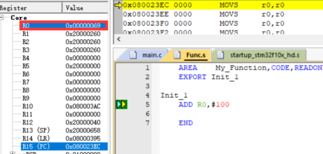Select the R8 register row

pyautogui.click(x=64, y=90)
